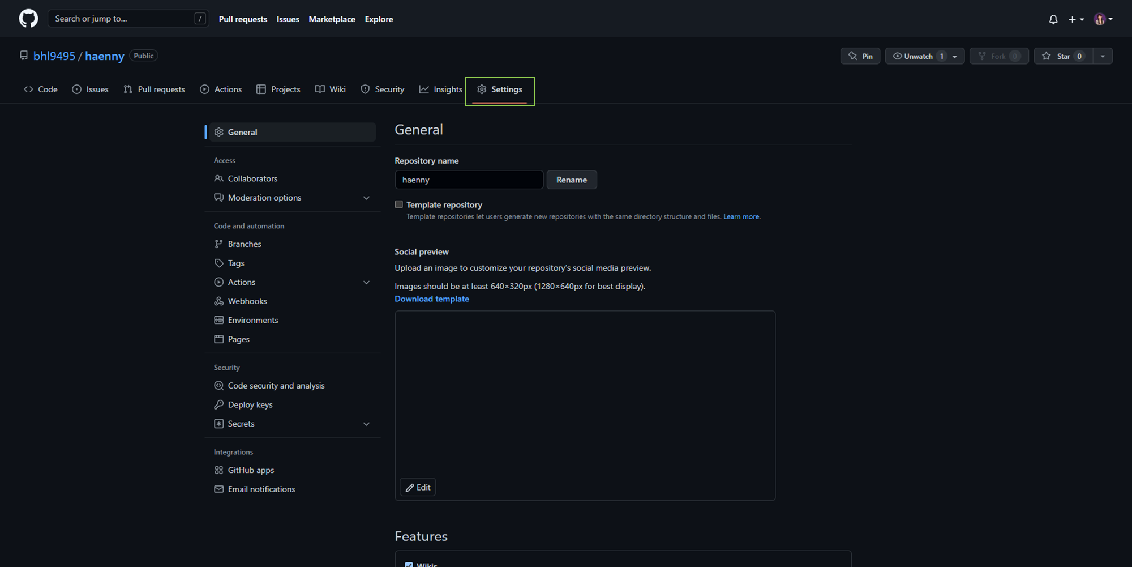Click the Edit social preview button

coord(418,487)
